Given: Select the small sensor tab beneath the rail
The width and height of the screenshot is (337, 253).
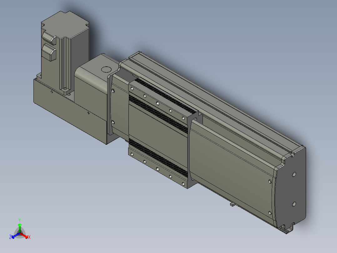Looking at the screenshot, I should point(232,204).
